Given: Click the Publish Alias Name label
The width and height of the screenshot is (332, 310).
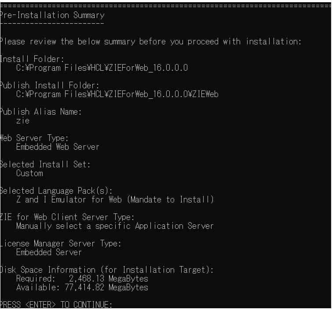Looking at the screenshot, I should (40, 112).
